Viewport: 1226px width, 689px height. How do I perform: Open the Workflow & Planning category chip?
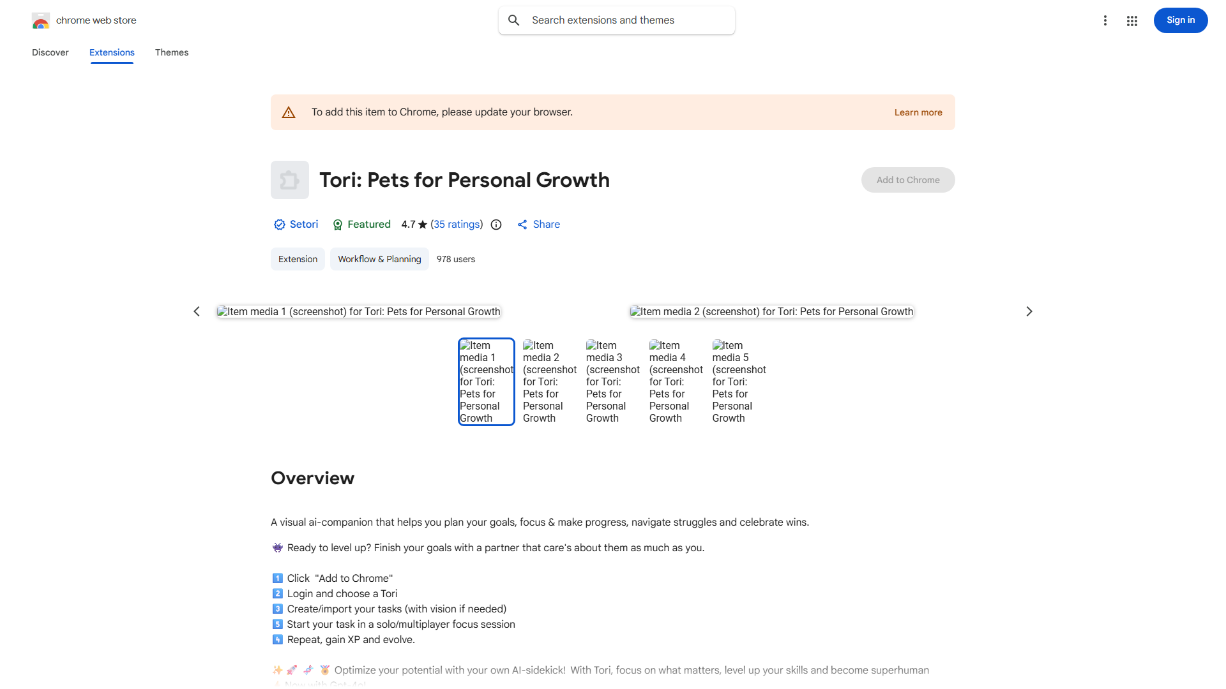379,259
